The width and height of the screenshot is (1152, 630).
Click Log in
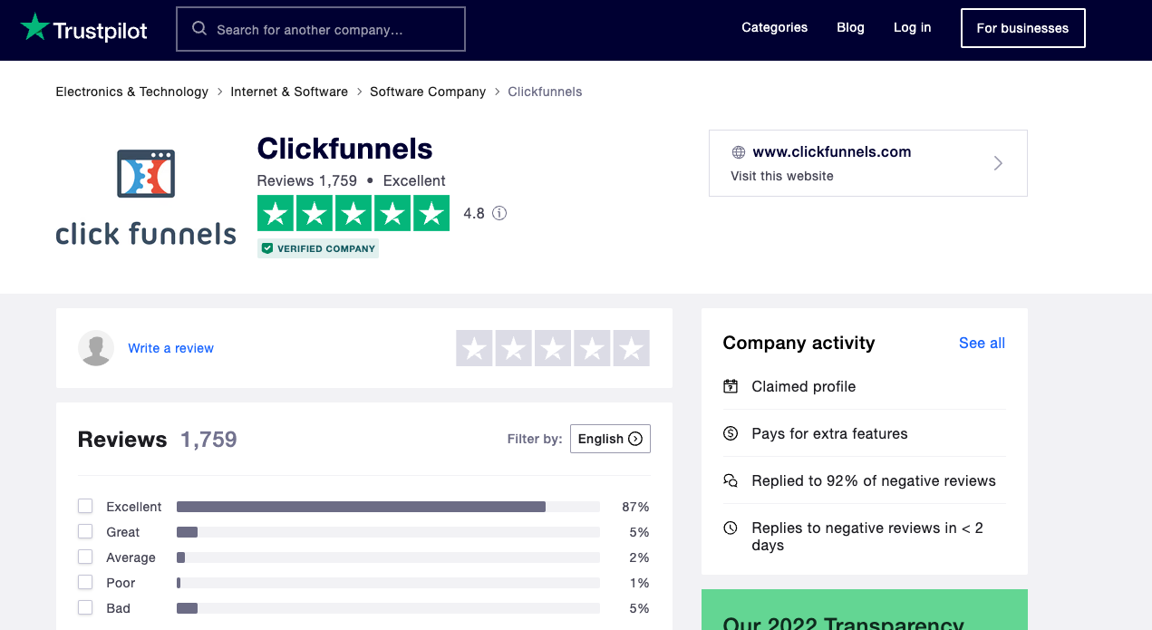pyautogui.click(x=912, y=27)
